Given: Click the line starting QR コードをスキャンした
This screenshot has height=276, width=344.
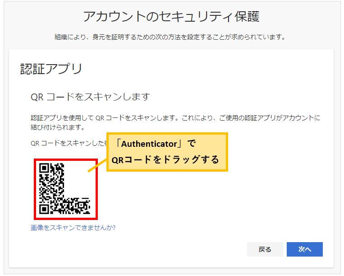Looking at the screenshot, I should coord(69,143).
